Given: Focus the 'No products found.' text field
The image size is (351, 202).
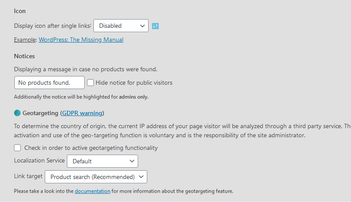Looking at the screenshot, I should (49, 83).
